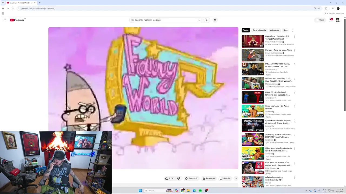Open the PIRATA VS MORTEN freestyle video

pos(277,65)
